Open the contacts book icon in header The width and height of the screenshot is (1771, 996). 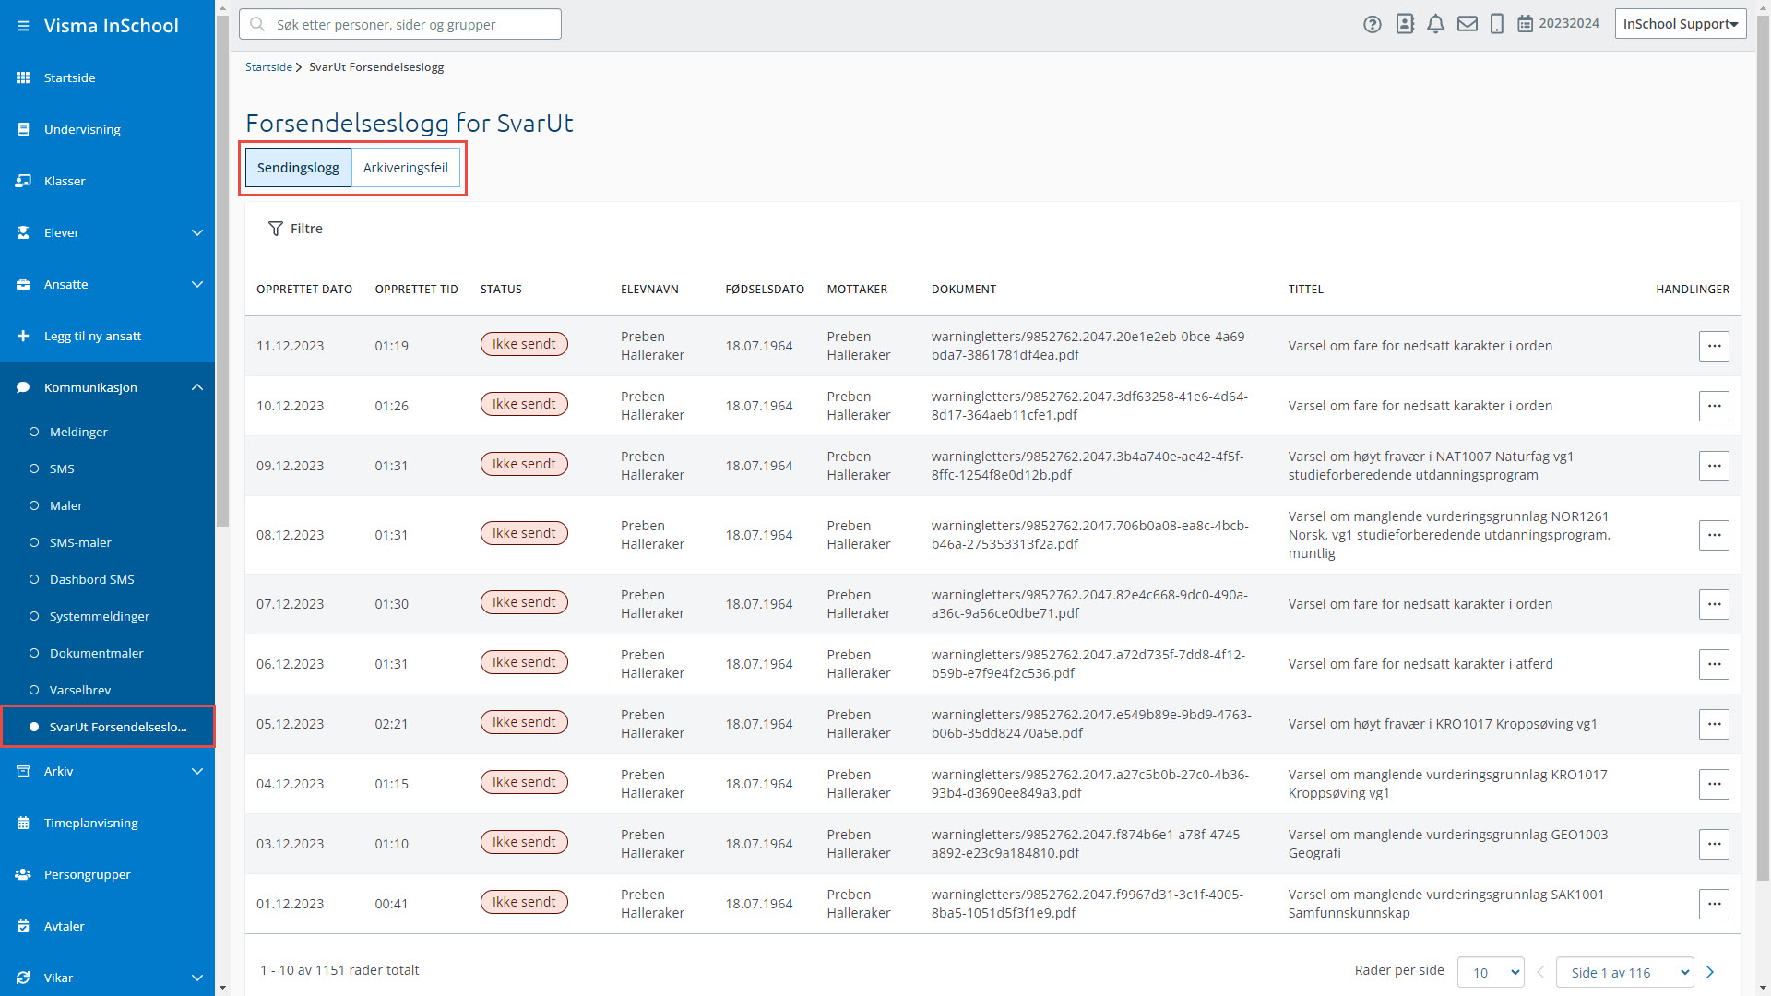(1405, 24)
